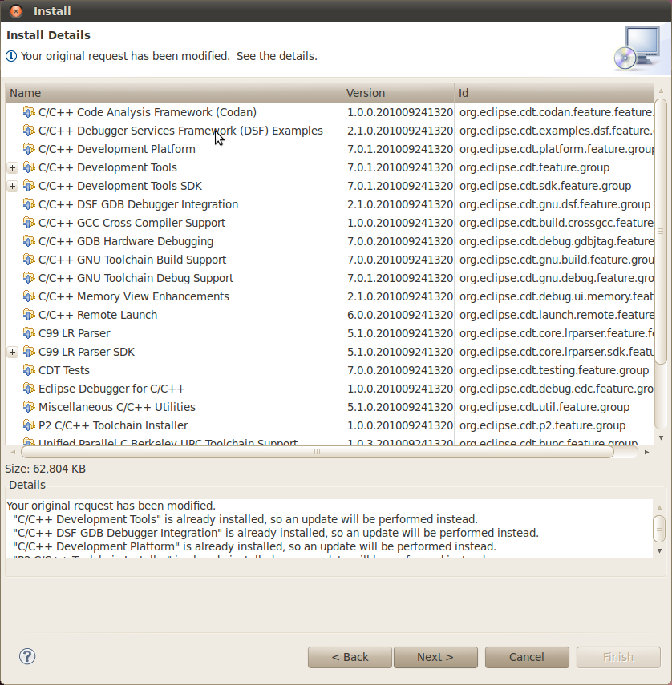Viewport: 672px width, 685px height.
Task: Click the C/C++ DSF GDB Debugger Integration details line
Action: point(276,533)
